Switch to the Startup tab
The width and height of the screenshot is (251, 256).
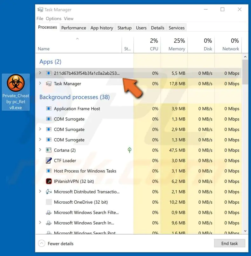click(x=124, y=28)
